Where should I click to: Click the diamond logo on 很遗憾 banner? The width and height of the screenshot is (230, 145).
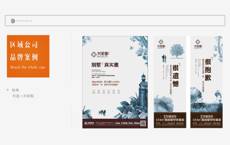pos(161,42)
